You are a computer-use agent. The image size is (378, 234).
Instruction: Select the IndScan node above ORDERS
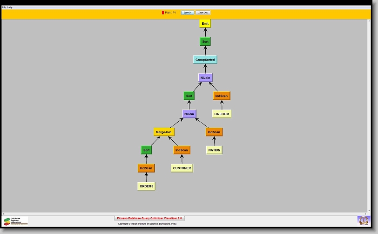pos(146,168)
